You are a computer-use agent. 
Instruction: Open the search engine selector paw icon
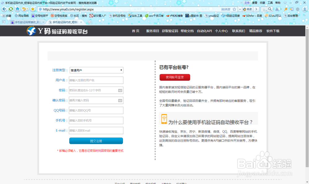(264, 9)
